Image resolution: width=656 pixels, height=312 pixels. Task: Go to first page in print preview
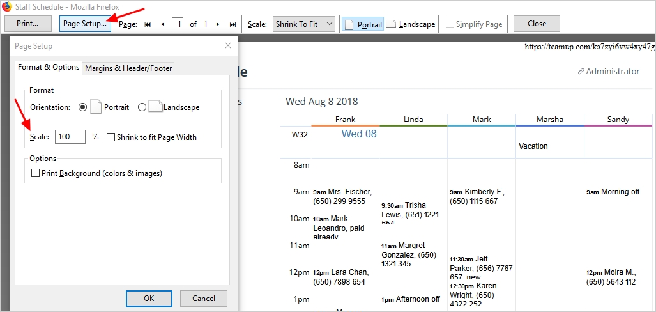(x=148, y=24)
